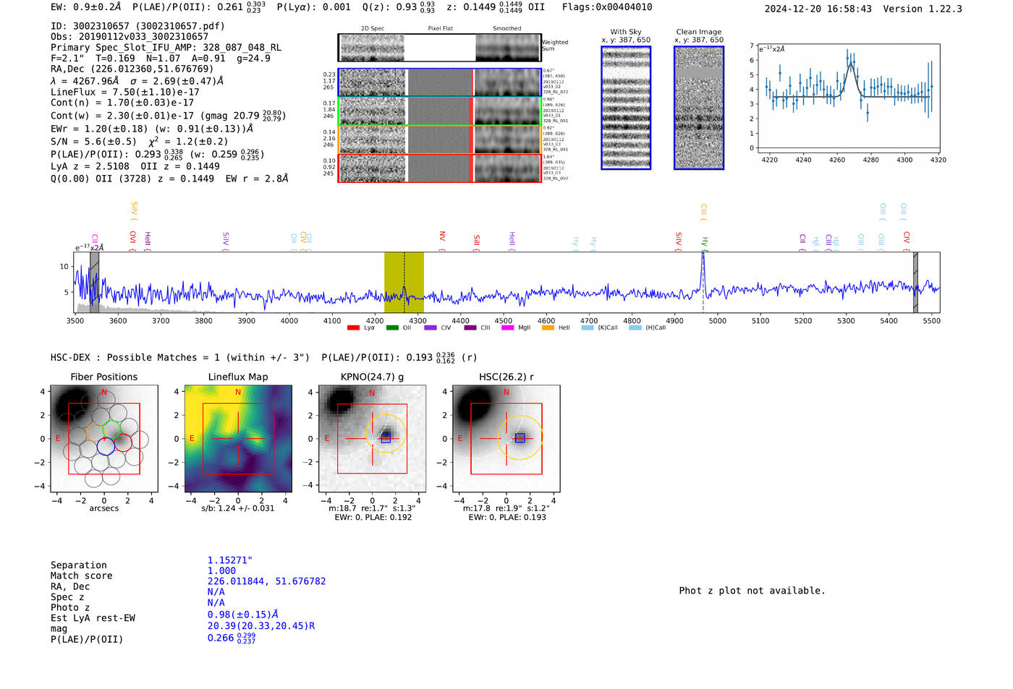
Task: Click the HSC-DEX Possible Matches header text
Action: point(180,357)
